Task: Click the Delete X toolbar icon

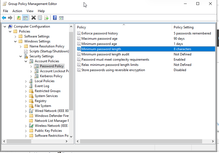Action: [x=33, y=18]
